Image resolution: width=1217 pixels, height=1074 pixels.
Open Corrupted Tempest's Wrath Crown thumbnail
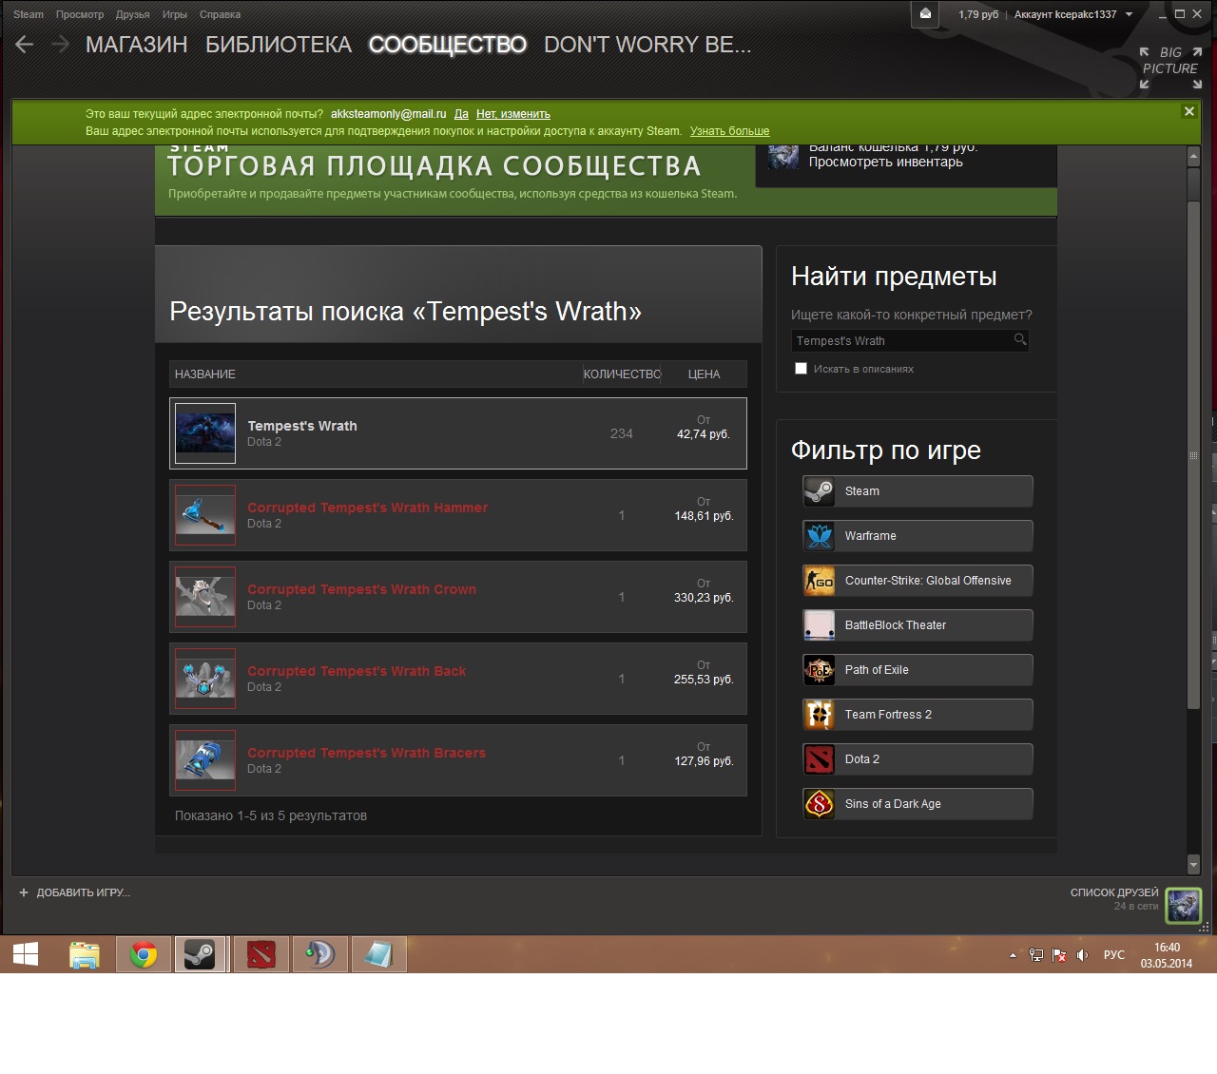coord(205,597)
